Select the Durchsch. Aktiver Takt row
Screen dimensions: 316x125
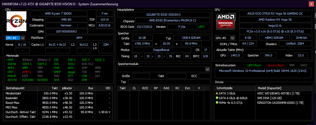pyautogui.click(x=58, y=112)
